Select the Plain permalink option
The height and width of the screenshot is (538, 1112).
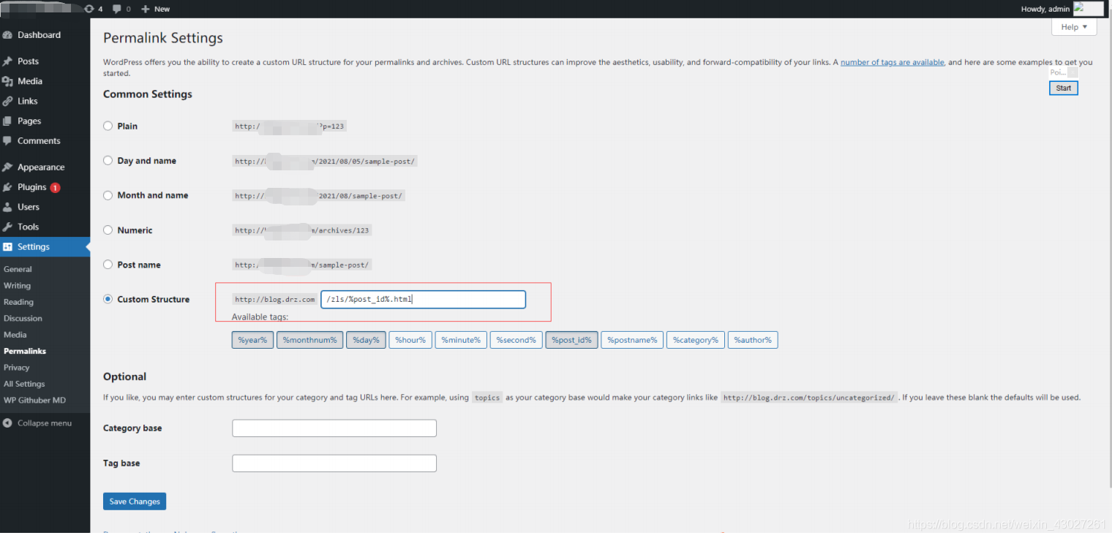point(108,126)
